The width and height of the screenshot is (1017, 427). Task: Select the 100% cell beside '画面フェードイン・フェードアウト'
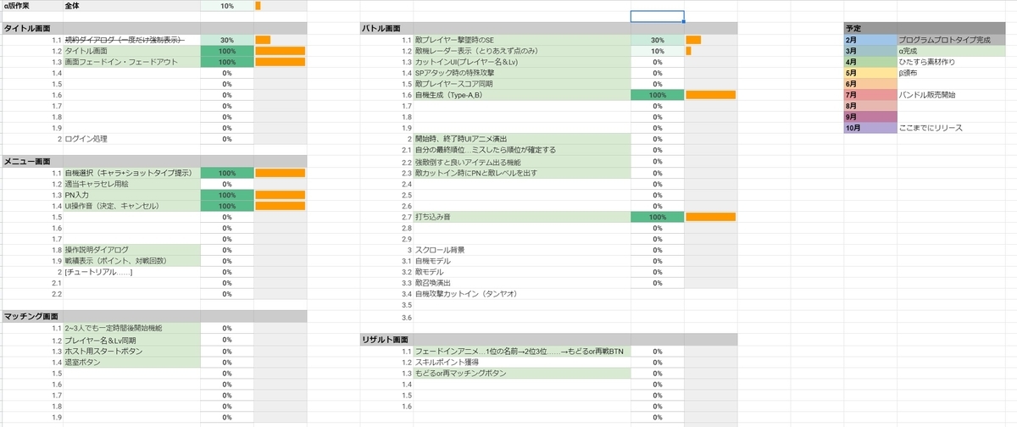coord(227,62)
